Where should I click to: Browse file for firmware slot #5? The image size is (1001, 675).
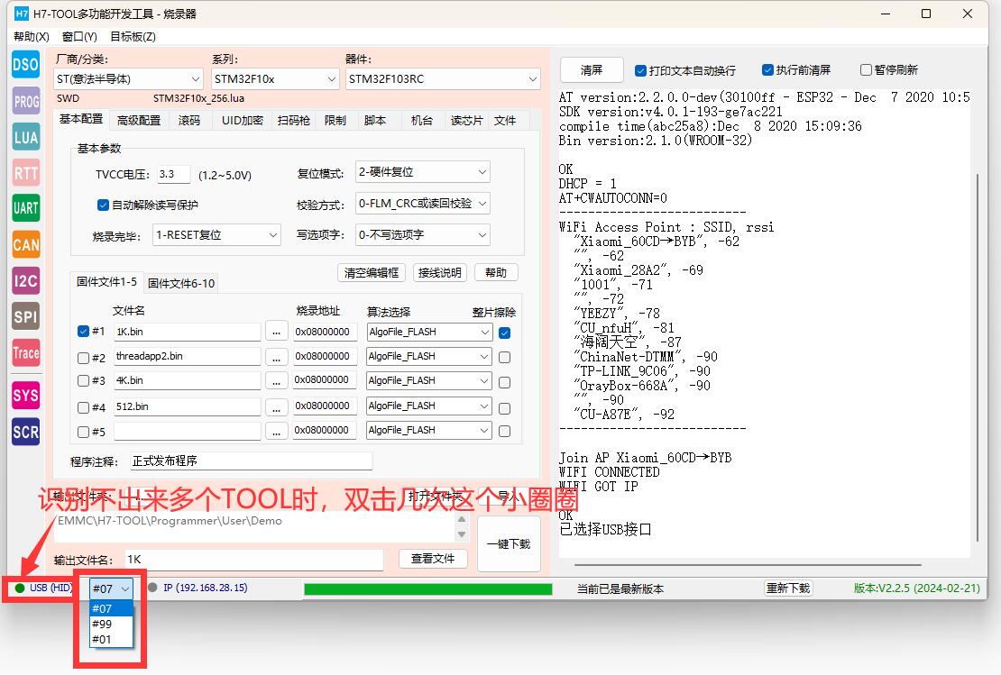(277, 432)
